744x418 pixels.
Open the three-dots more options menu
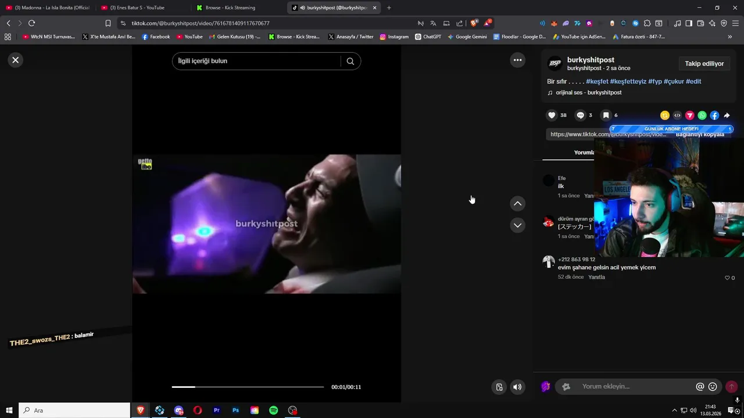517,60
